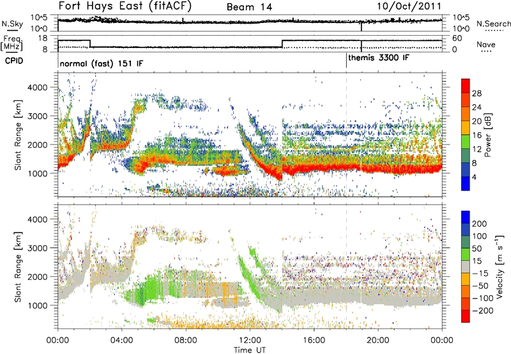Click the power scale value 4

[x=475, y=177]
